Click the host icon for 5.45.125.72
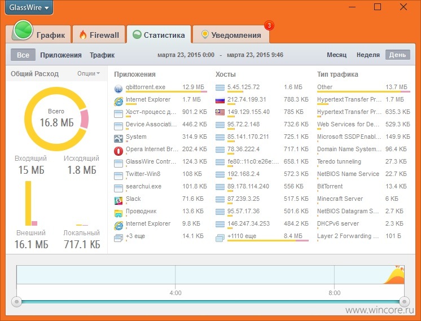 click(220, 88)
